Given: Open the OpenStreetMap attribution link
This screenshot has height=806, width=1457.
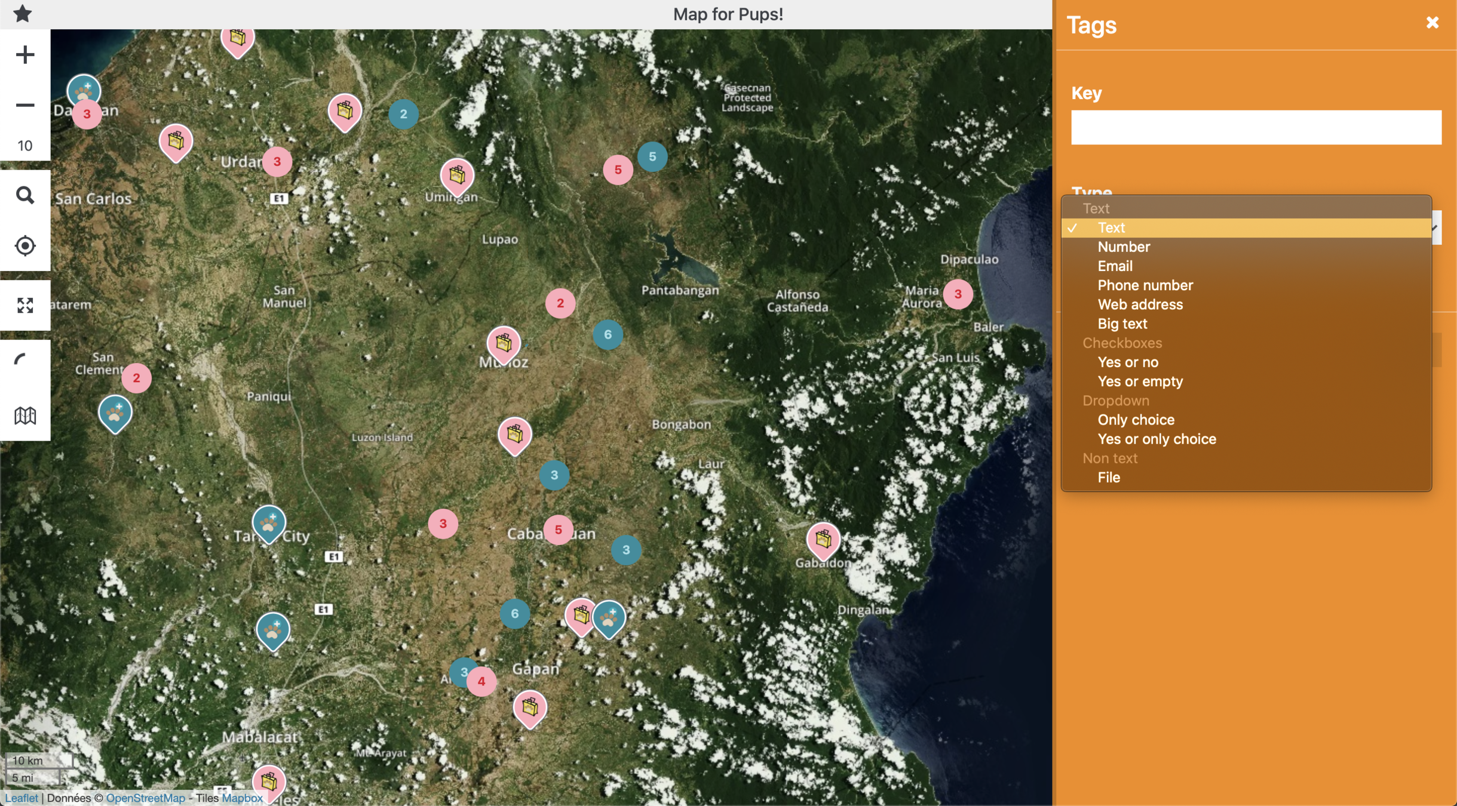Looking at the screenshot, I should click(145, 798).
